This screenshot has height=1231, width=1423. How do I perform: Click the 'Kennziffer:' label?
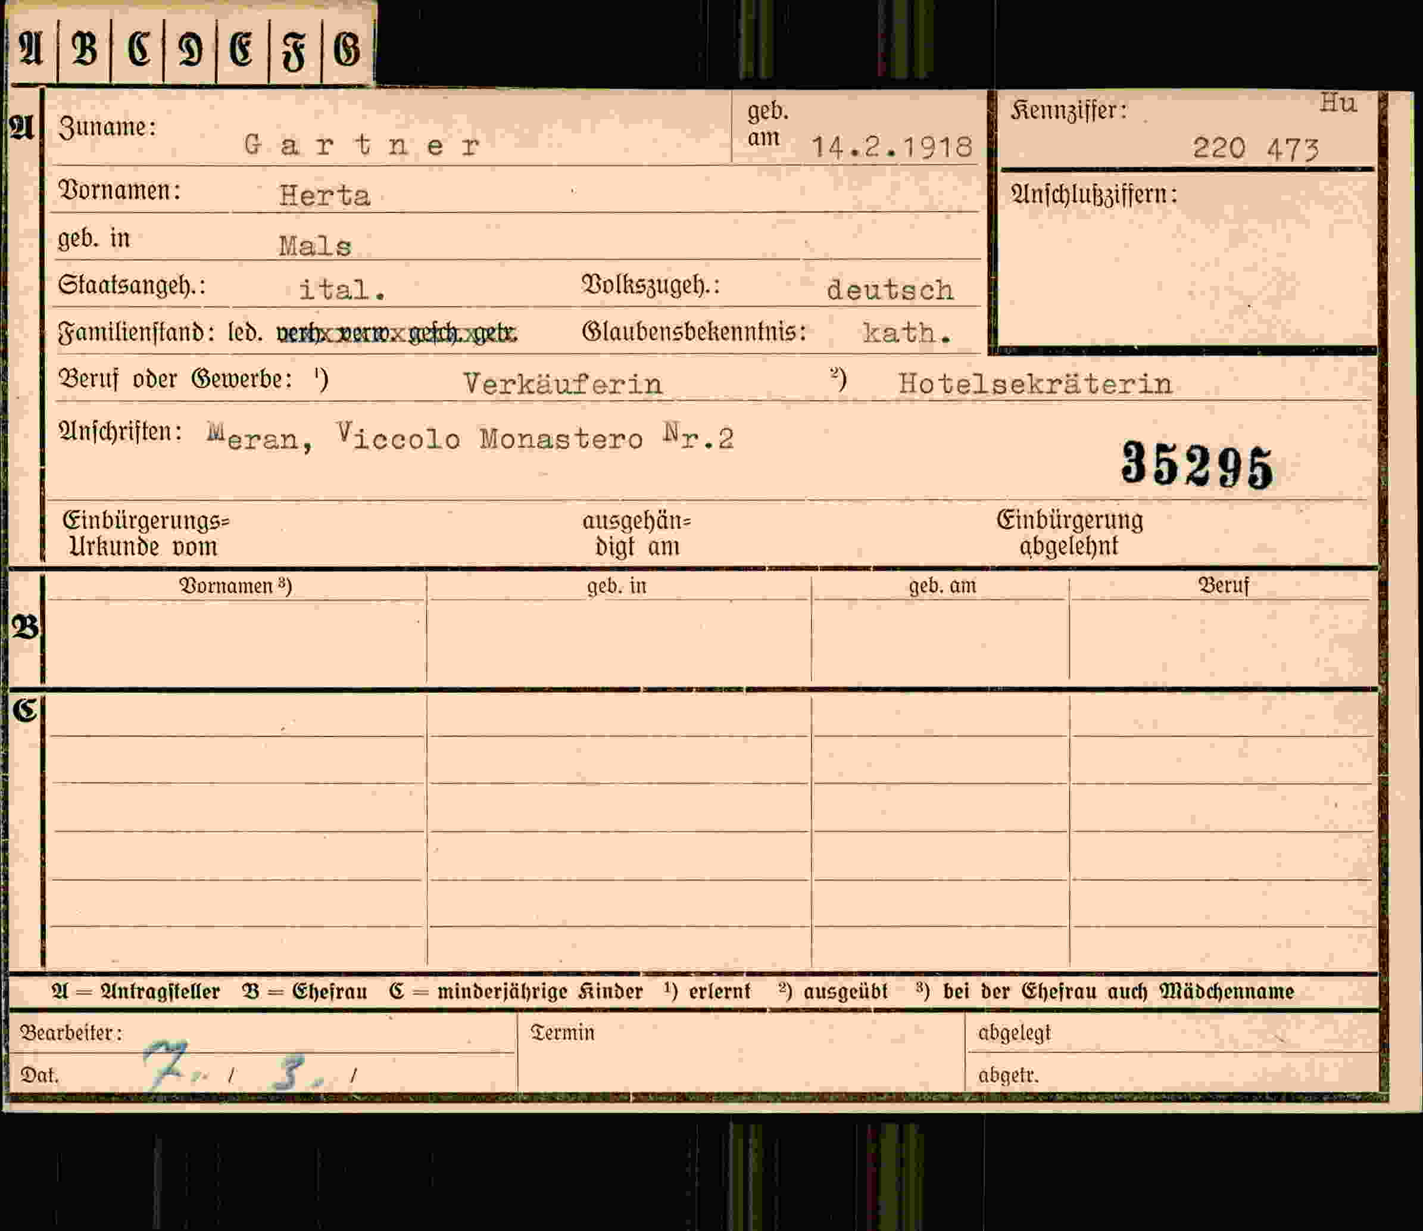point(1069,111)
